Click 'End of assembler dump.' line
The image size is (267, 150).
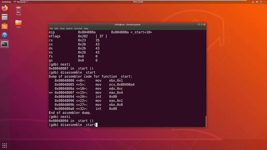(x=70, y=113)
